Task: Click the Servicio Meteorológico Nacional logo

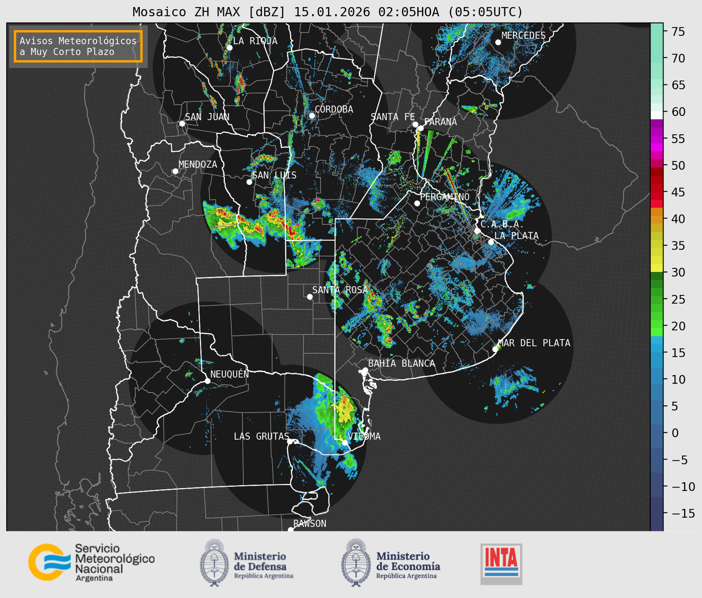Action: tap(92, 562)
